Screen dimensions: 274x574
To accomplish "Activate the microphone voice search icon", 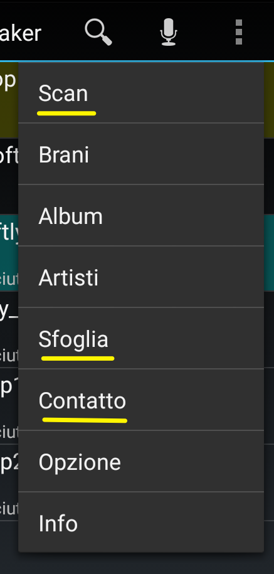I will click(168, 32).
